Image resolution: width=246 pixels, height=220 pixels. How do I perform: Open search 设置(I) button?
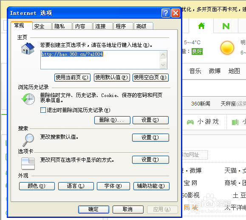click(x=150, y=137)
